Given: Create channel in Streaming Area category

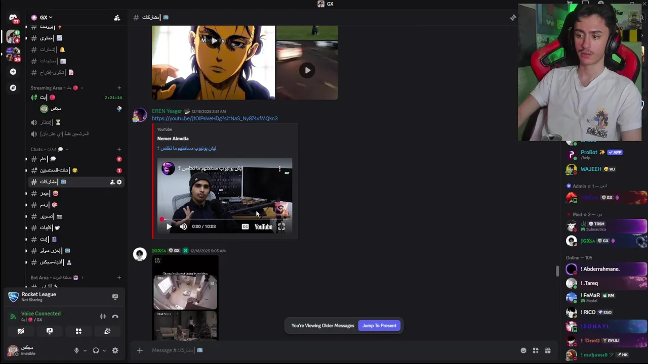Looking at the screenshot, I should (119, 88).
